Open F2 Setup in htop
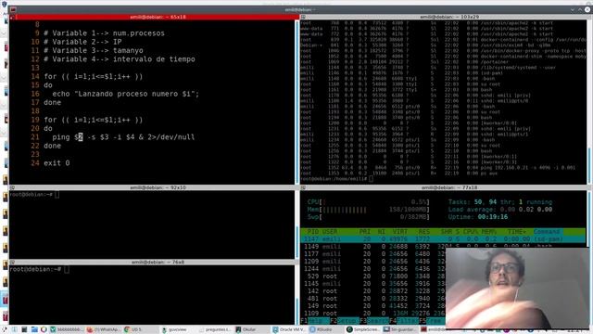Image resolution: width=593 pixels, height=334 pixels. 344,321
